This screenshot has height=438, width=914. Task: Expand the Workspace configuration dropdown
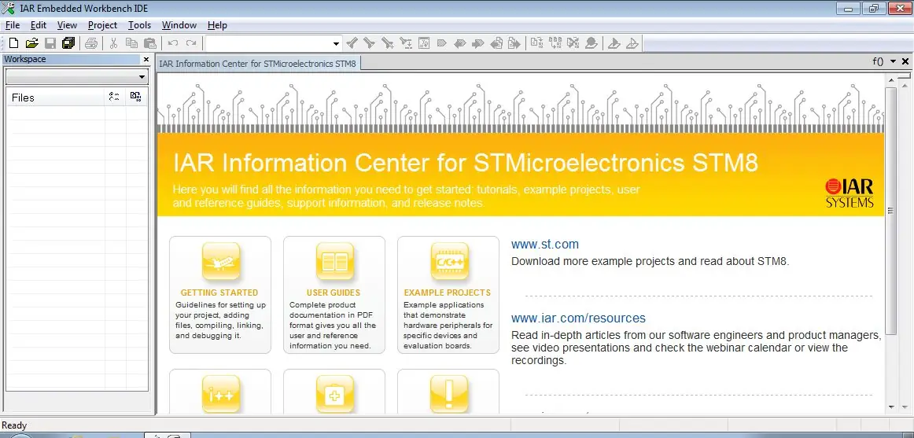coord(142,77)
